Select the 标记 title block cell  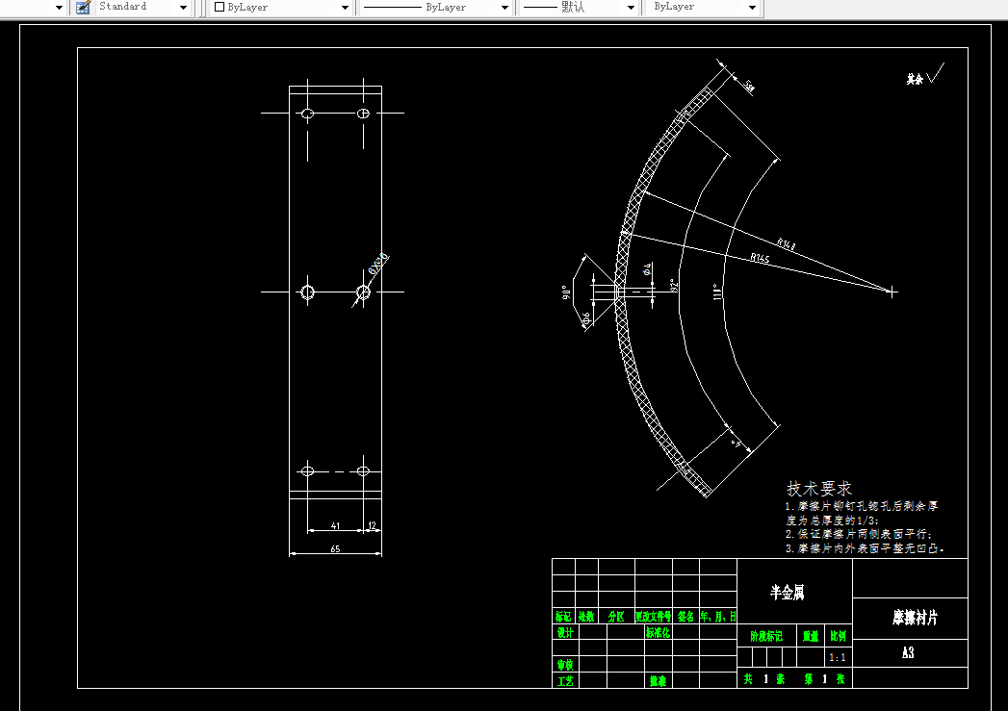[563, 617]
